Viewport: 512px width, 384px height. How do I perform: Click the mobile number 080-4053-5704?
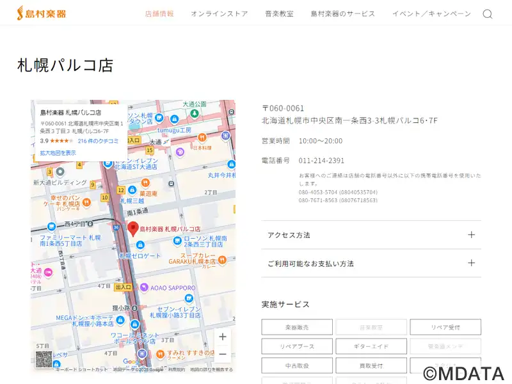click(x=317, y=193)
